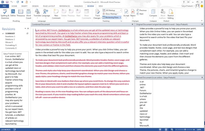
Task: Open Revisions pane options arrow
Action: [x=25, y=28]
